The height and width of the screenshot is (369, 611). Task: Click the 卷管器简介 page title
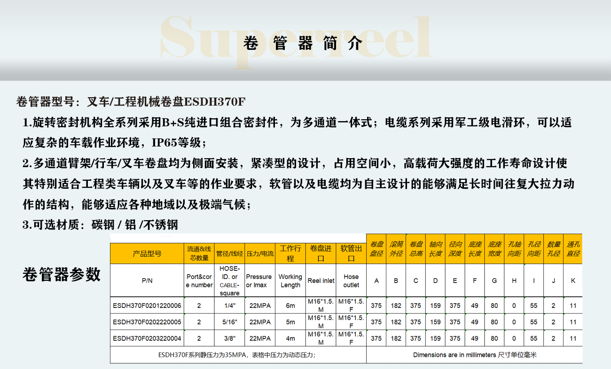(x=304, y=43)
